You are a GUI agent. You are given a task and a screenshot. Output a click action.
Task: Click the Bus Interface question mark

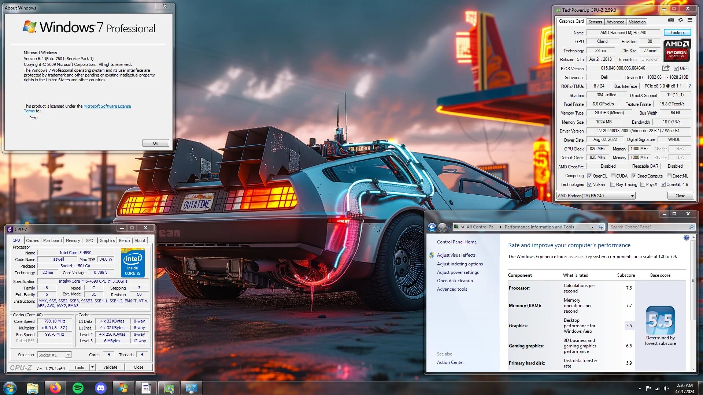(689, 86)
